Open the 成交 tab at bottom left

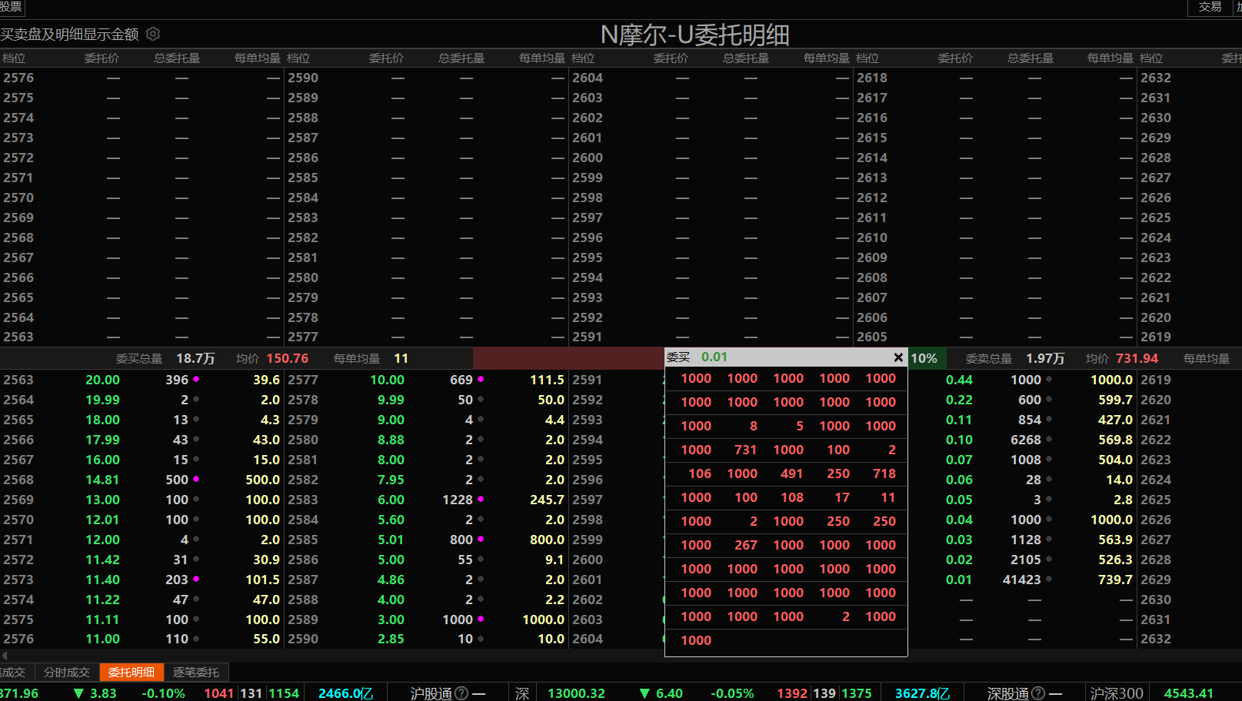(x=15, y=673)
